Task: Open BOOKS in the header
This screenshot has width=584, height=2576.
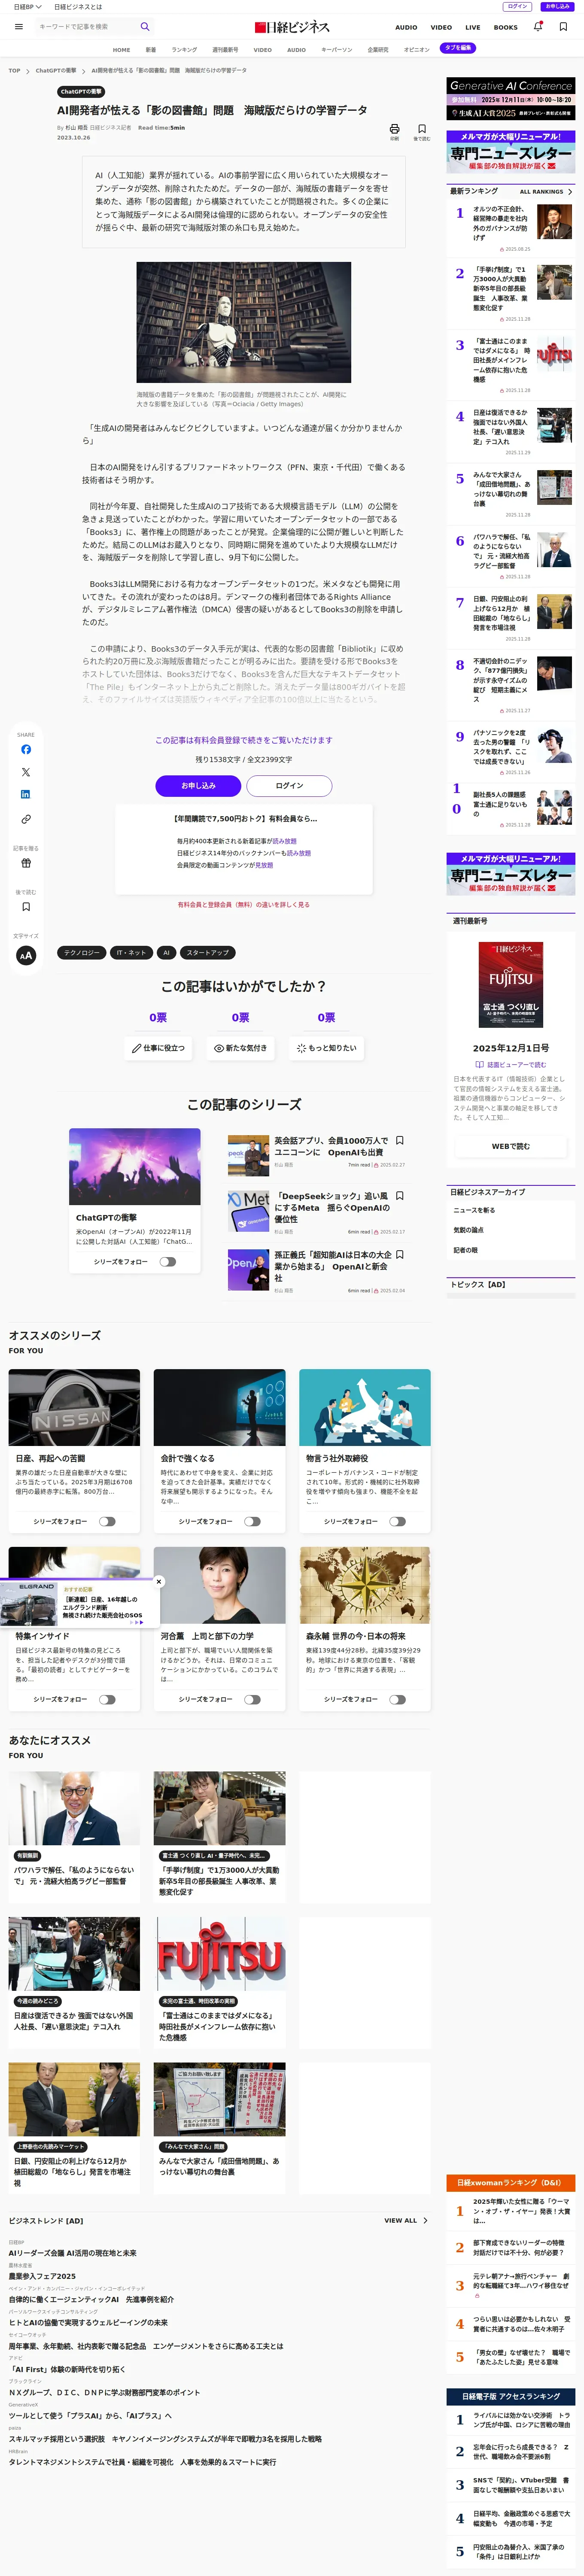Action: [506, 28]
